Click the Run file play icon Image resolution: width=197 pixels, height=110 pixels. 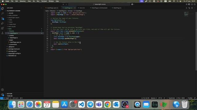coord(187,8)
